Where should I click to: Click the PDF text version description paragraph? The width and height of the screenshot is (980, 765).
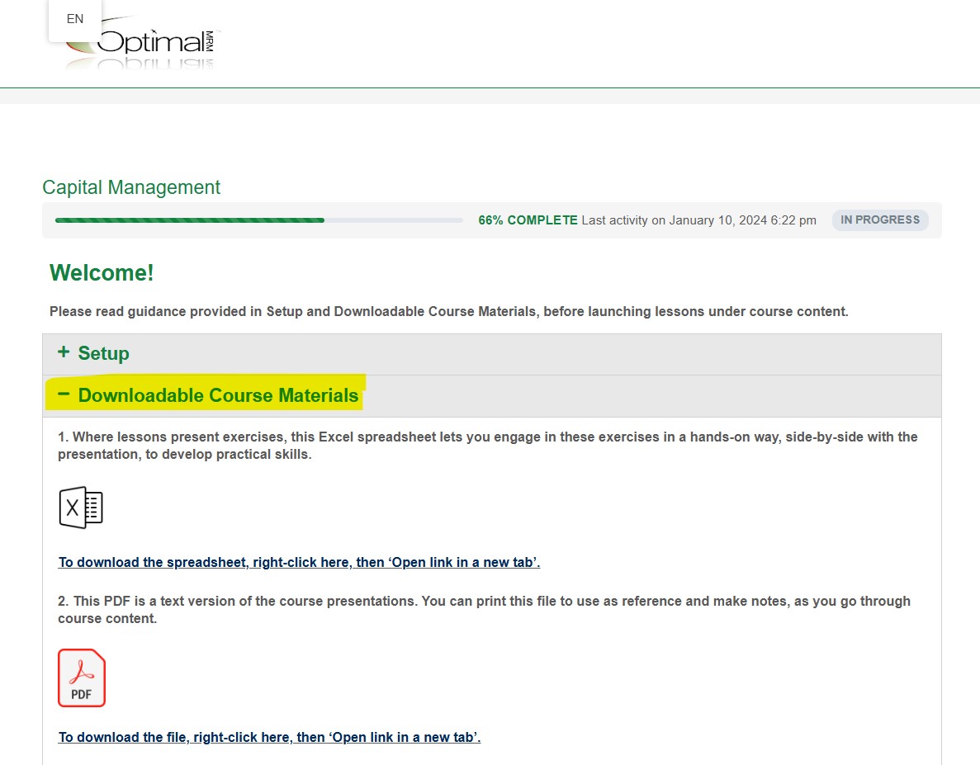(484, 609)
